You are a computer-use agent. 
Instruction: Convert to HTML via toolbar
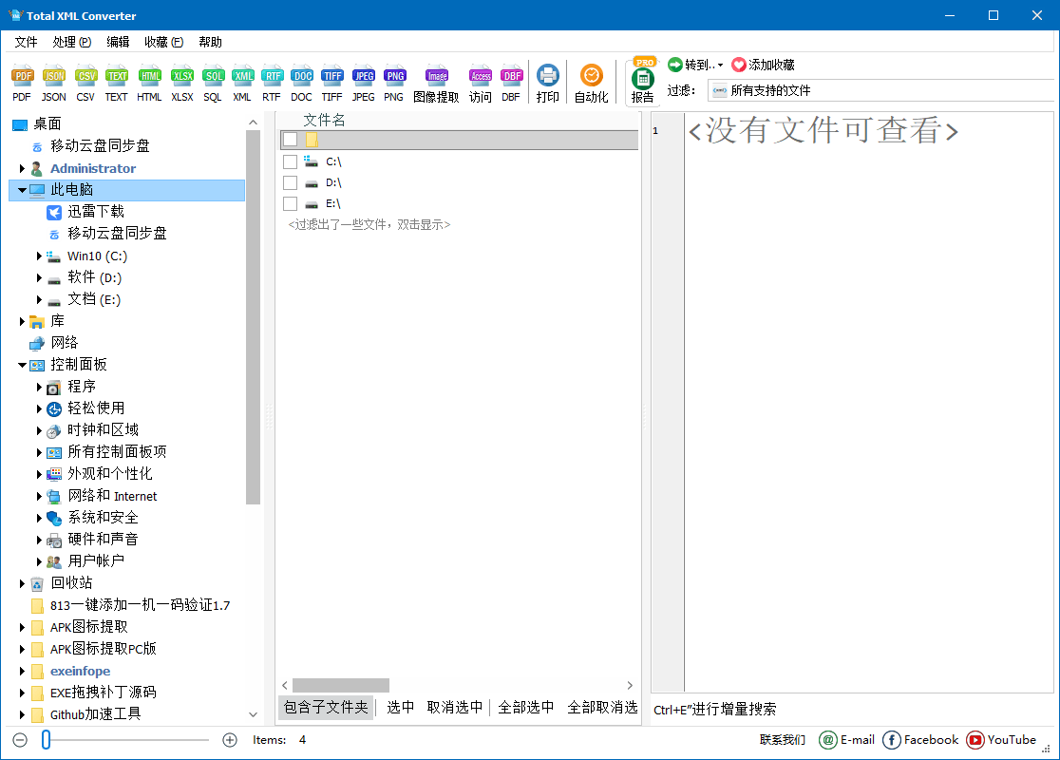[x=149, y=84]
